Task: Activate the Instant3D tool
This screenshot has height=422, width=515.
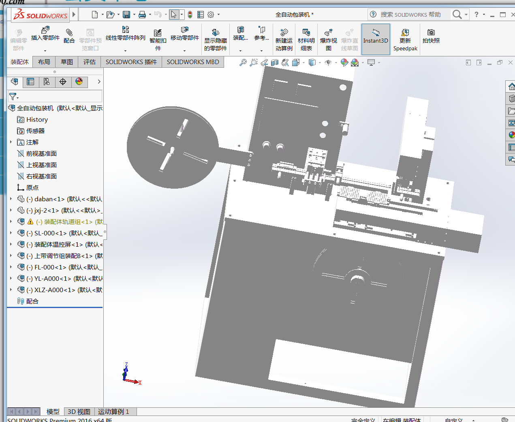Action: (x=376, y=39)
